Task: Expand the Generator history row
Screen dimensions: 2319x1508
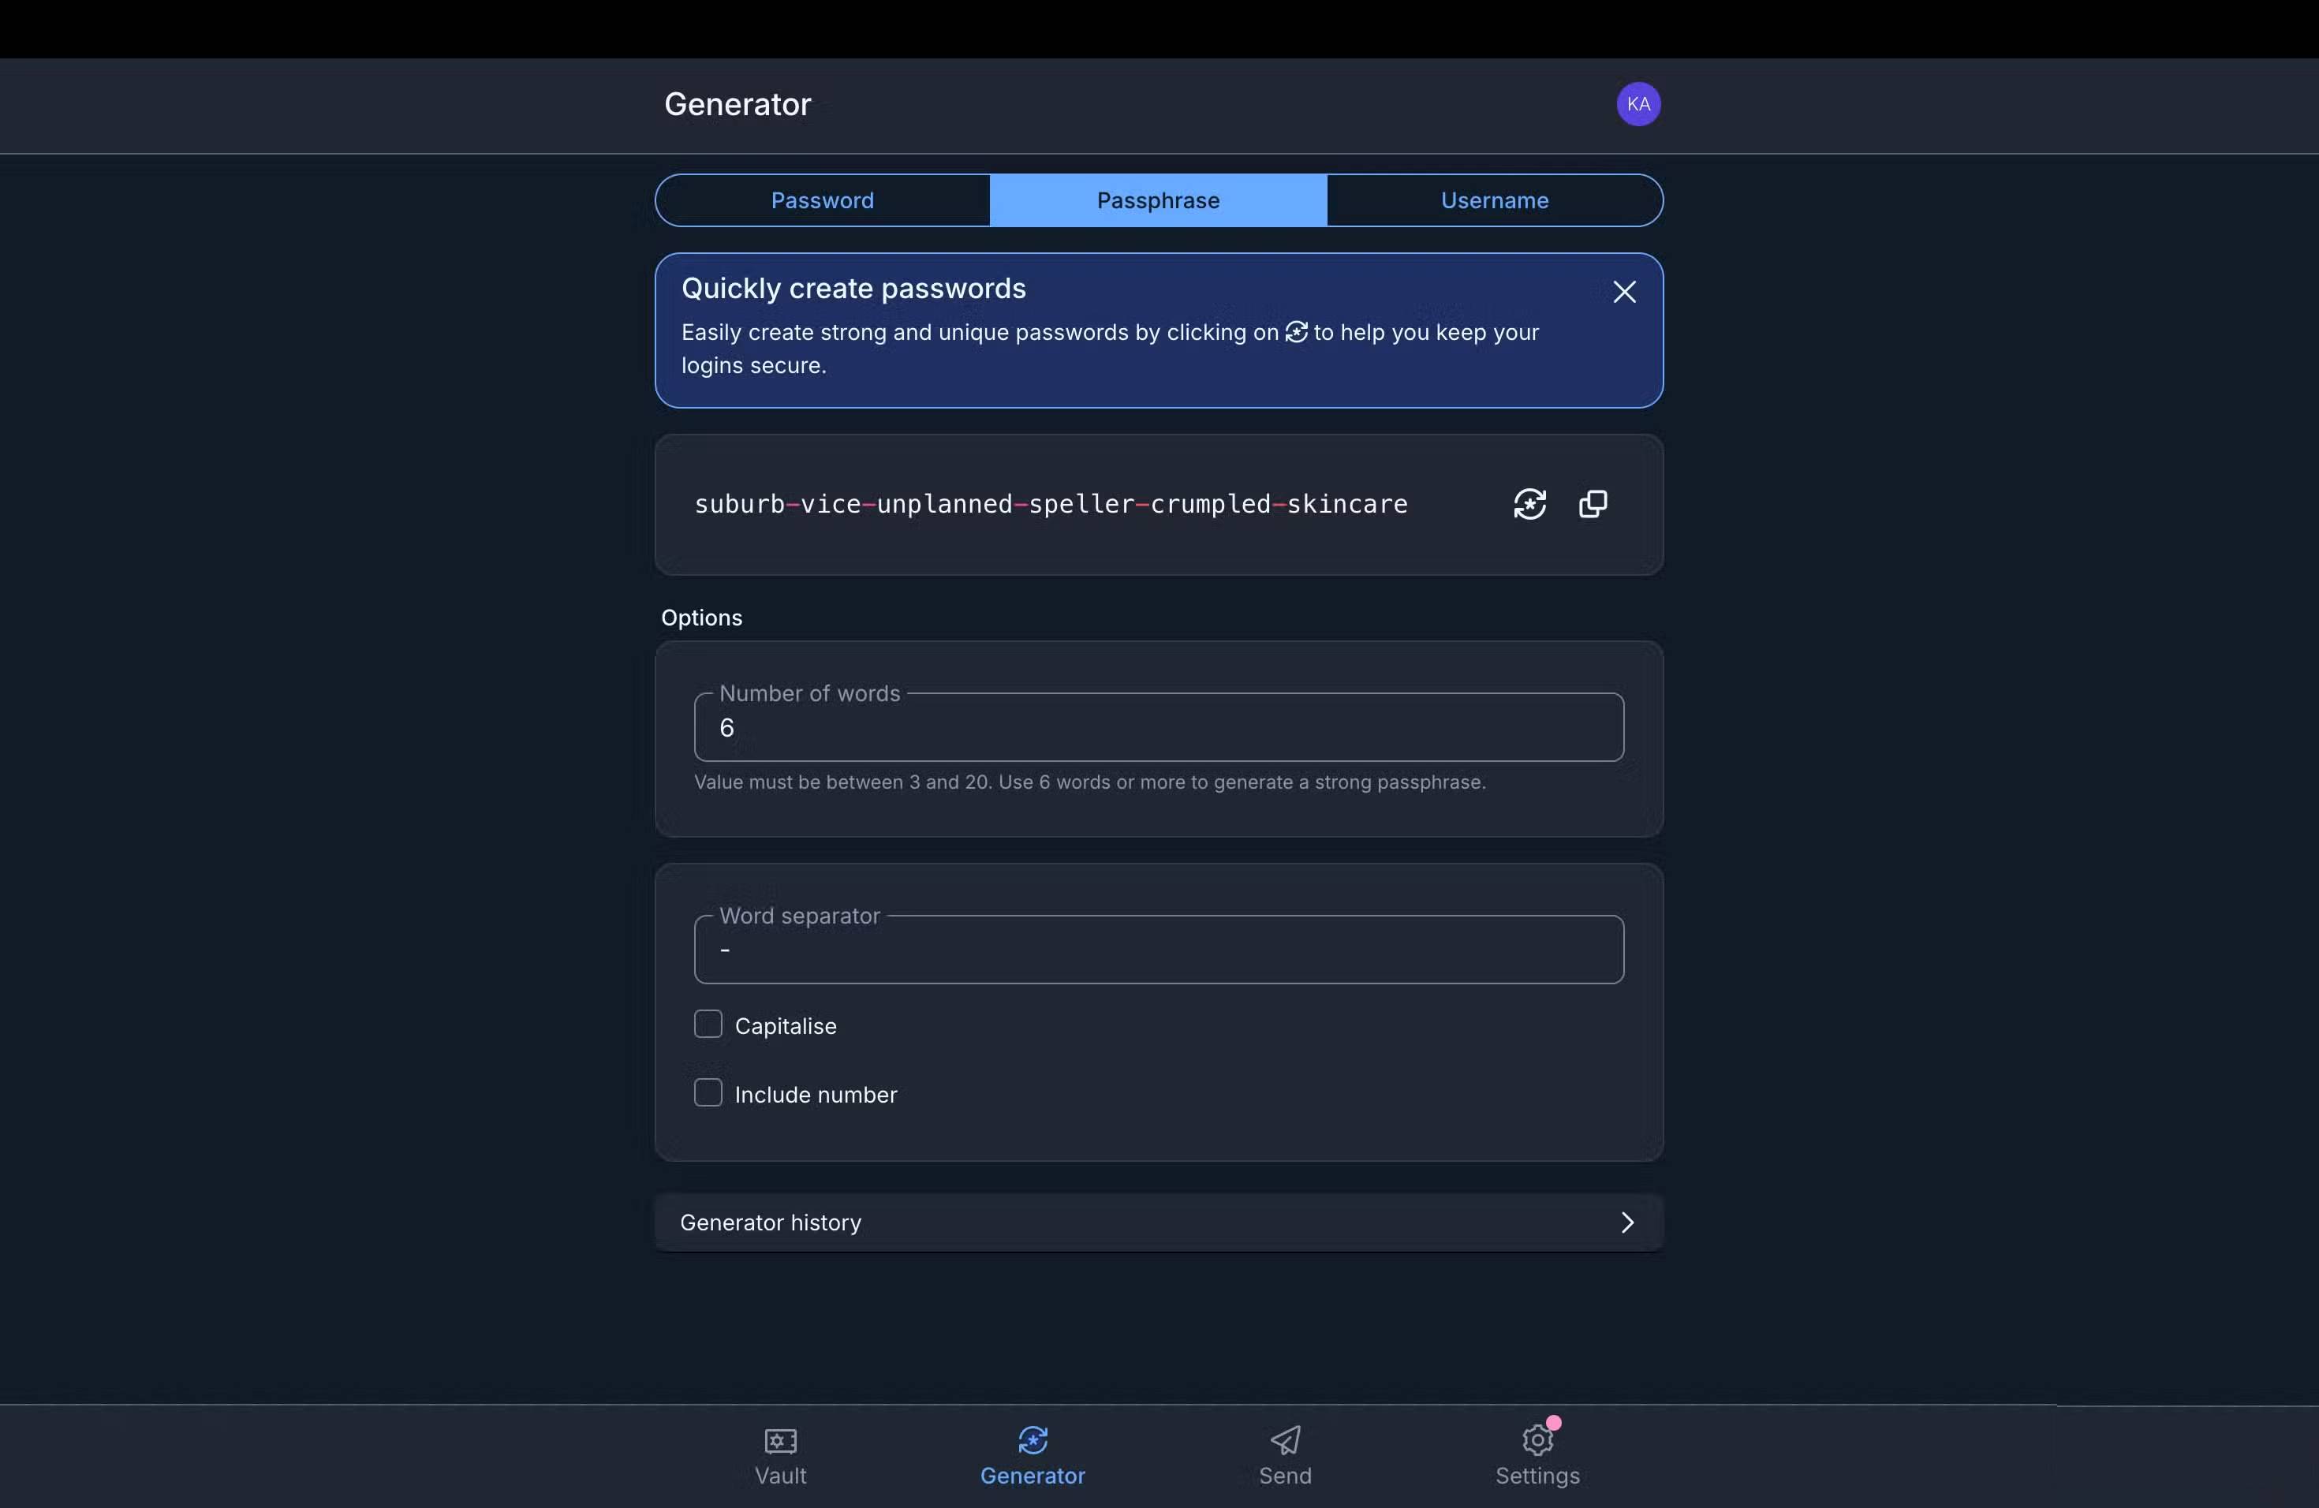Action: click(x=1158, y=1222)
